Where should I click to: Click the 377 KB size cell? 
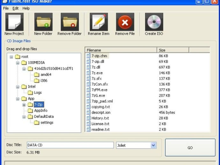(x=165, y=90)
